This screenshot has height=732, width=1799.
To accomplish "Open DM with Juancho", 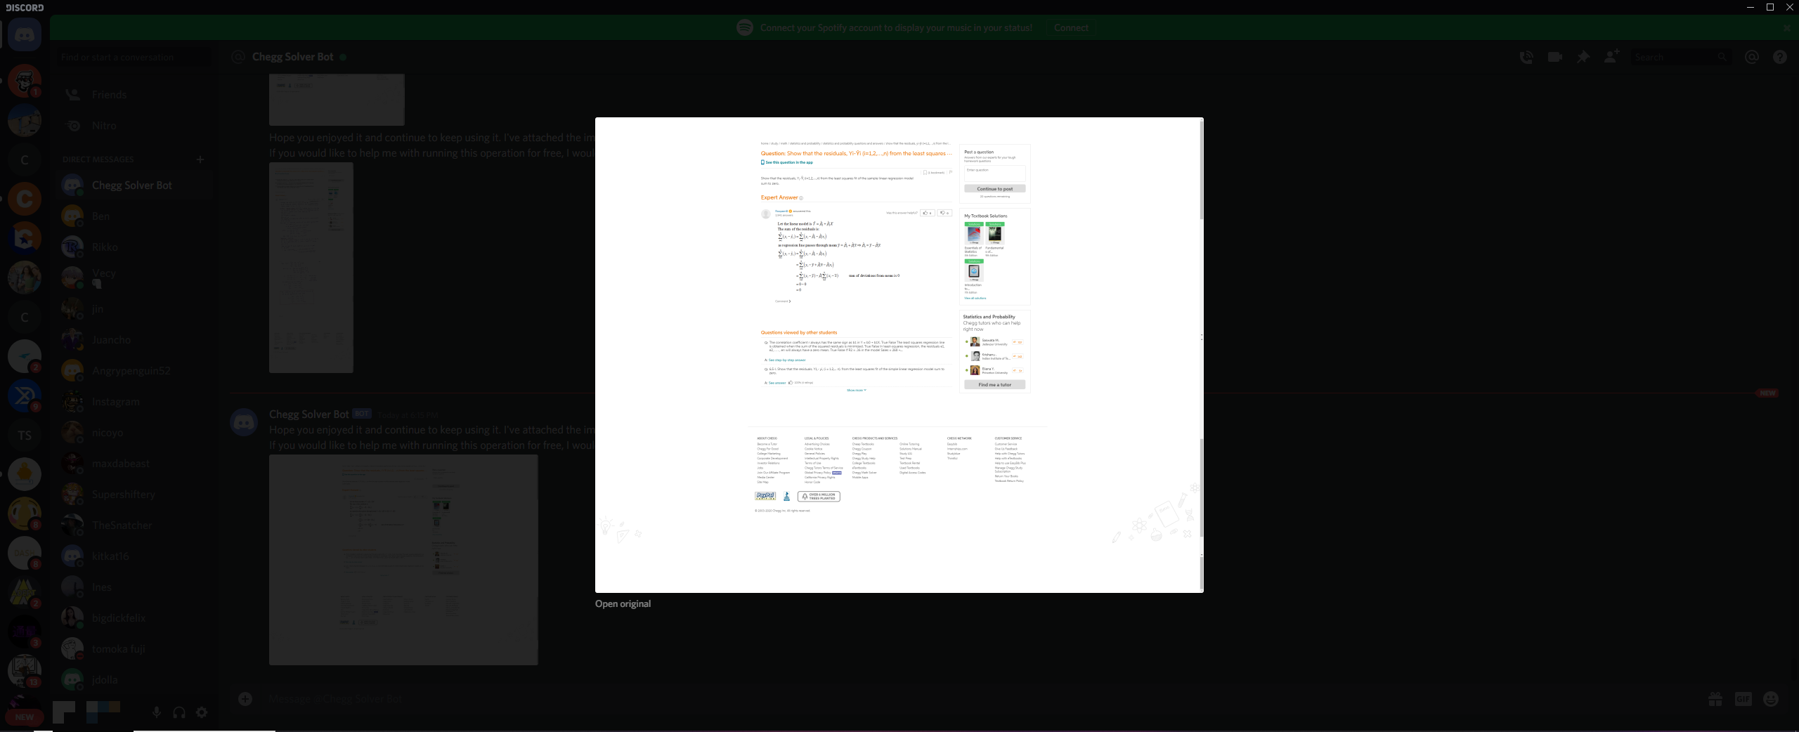I will [134, 340].
